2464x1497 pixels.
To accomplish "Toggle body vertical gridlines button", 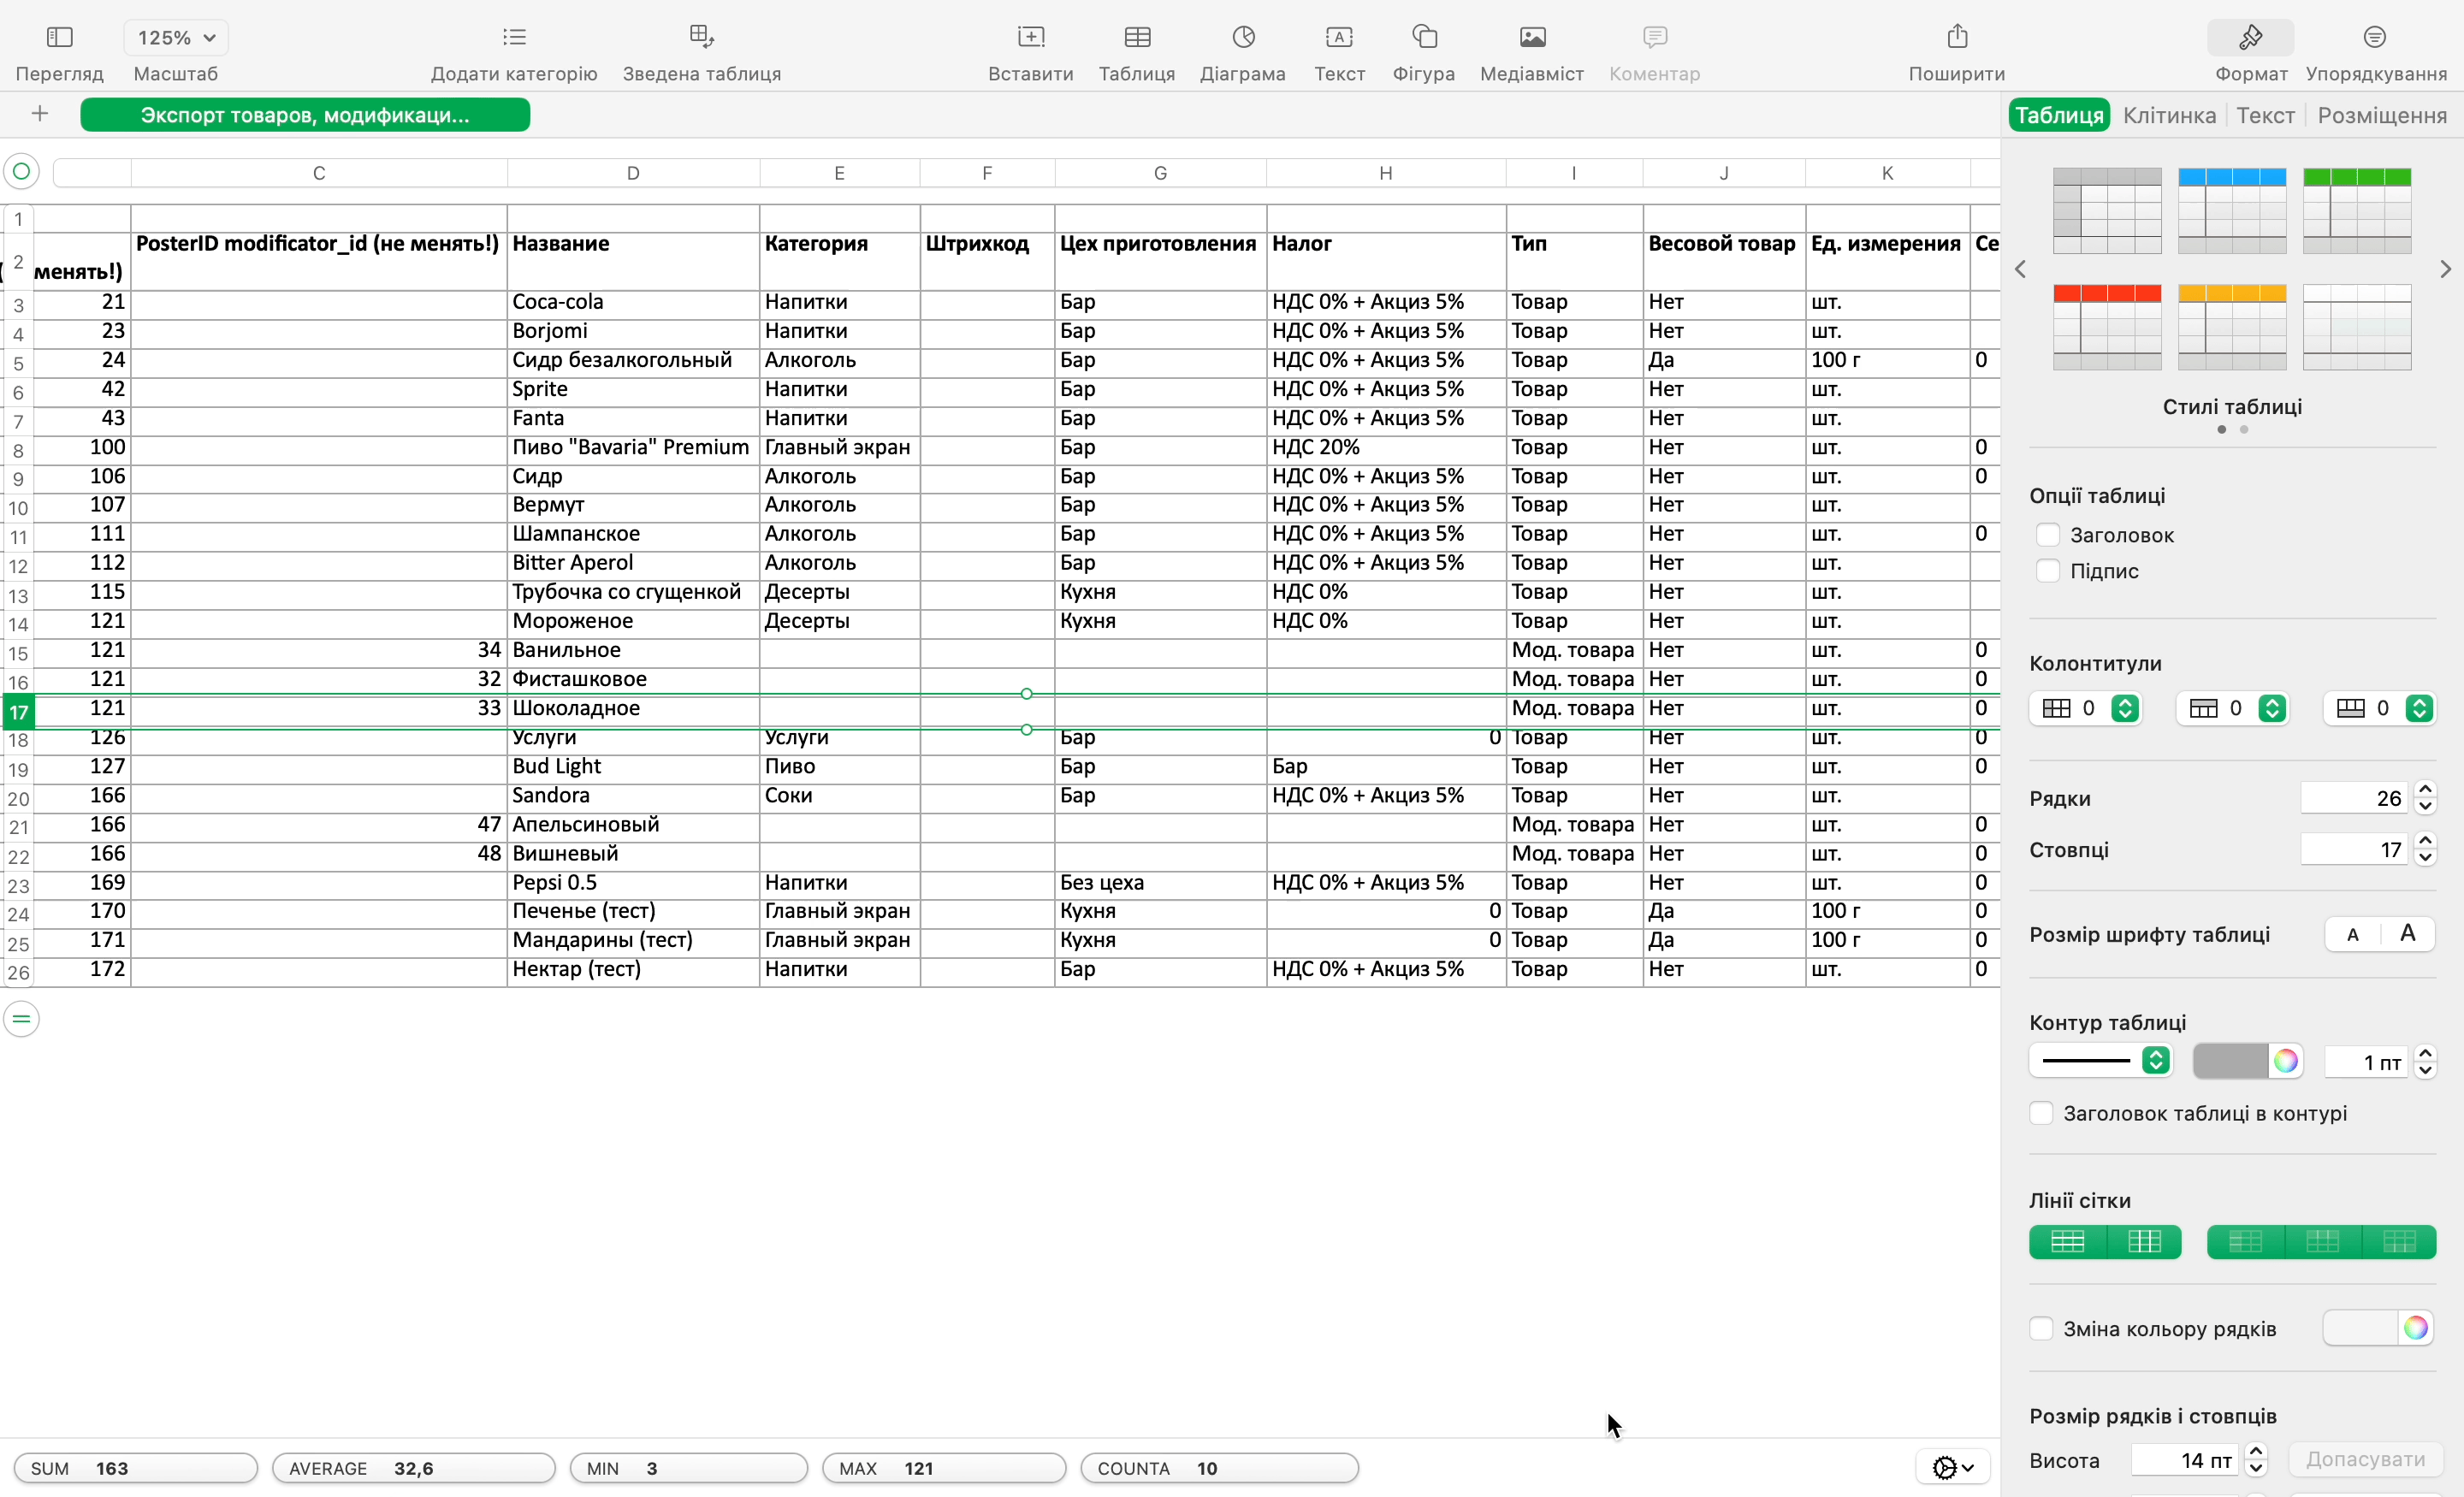I will [2144, 1241].
